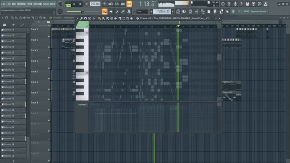This screenshot has height=163, width=290.
Task: Select the Delete tool in Piano roll toolbar
Action: pyautogui.click(x=111, y=18)
